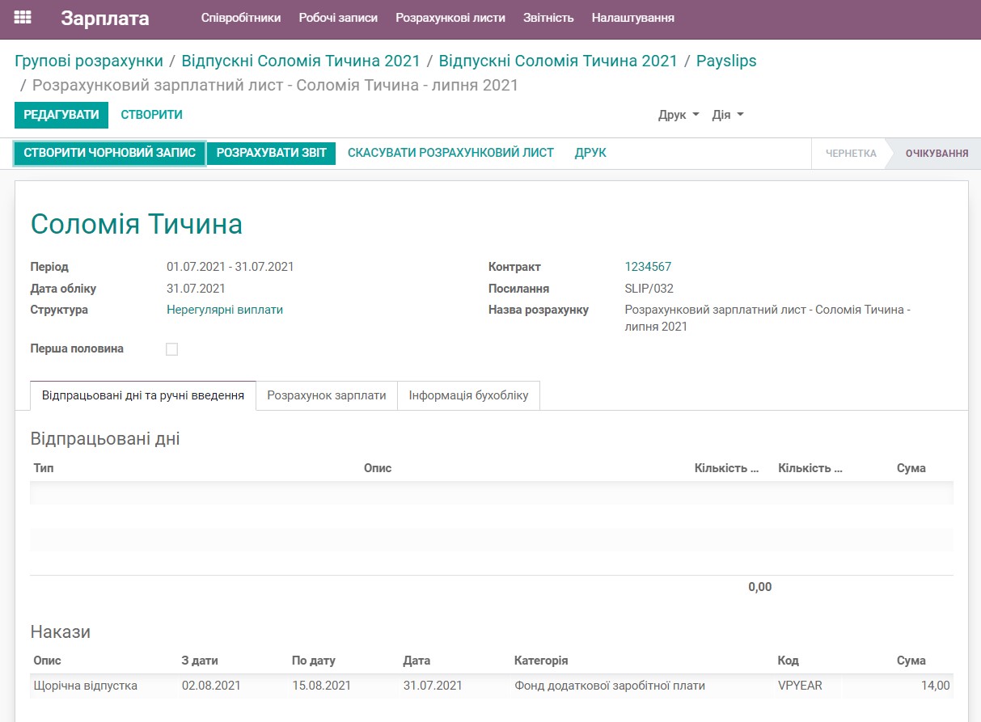Open the Співробітники menu
Image resolution: width=981 pixels, height=722 pixels.
click(241, 16)
